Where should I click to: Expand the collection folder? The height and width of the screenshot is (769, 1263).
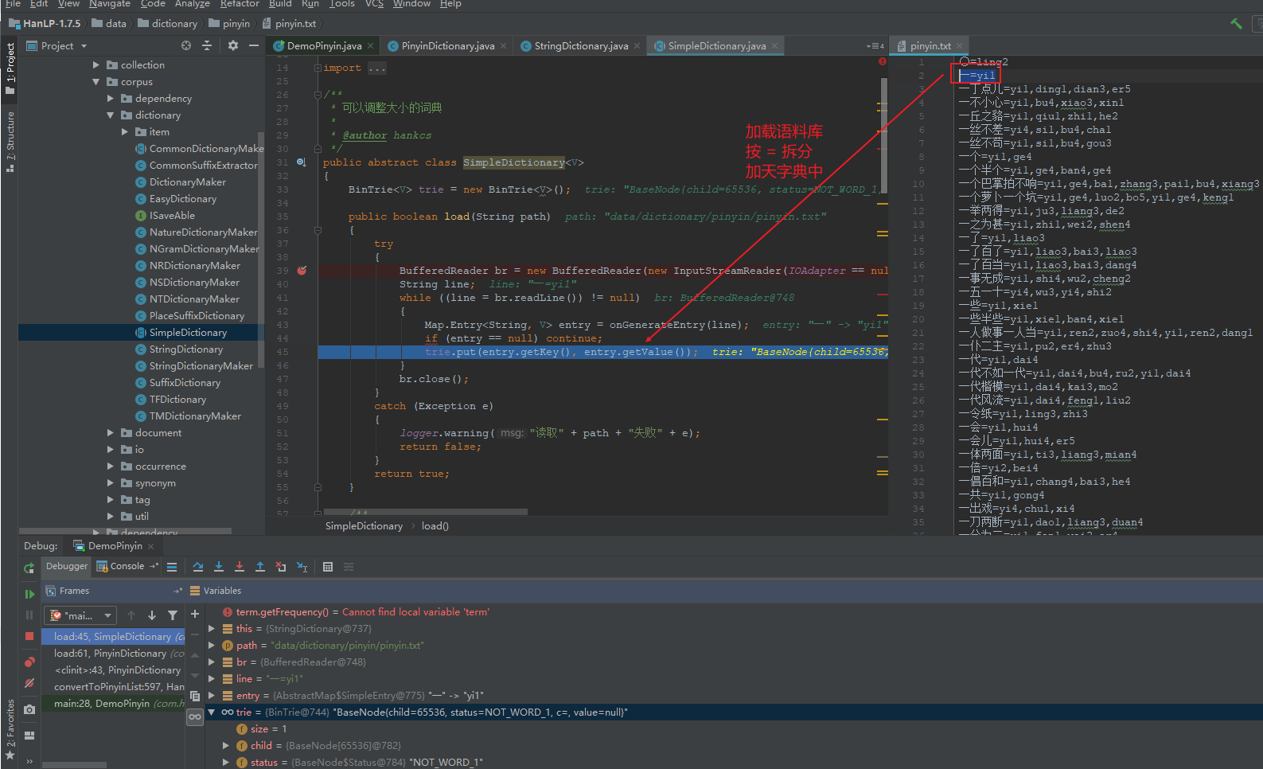coord(96,65)
